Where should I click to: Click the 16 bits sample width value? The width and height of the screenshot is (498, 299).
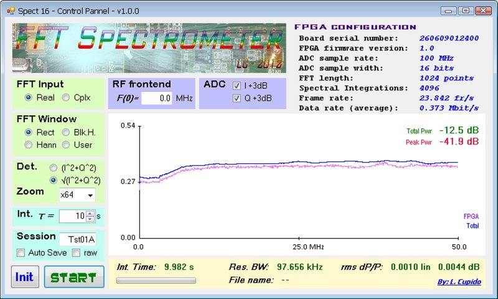(437, 69)
